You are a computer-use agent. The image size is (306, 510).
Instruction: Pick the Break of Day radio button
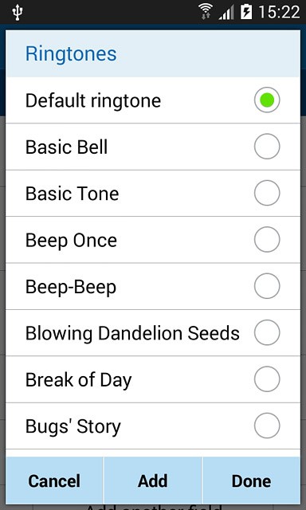267,379
